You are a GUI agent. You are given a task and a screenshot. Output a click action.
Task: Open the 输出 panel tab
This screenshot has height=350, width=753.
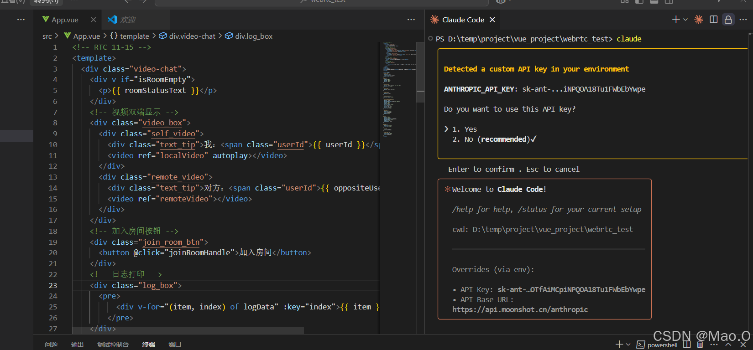78,345
